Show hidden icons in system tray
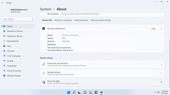 [x=155, y=92]
